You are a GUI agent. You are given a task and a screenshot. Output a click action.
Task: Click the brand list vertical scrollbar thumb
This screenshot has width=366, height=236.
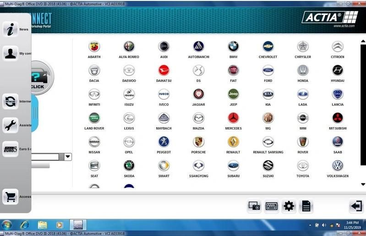coord(363,105)
